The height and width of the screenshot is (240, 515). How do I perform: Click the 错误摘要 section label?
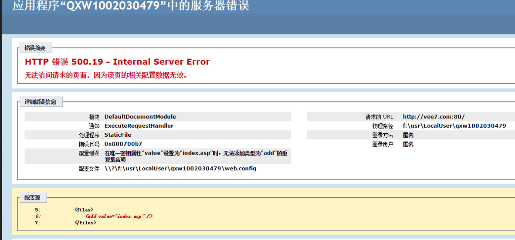[35, 48]
